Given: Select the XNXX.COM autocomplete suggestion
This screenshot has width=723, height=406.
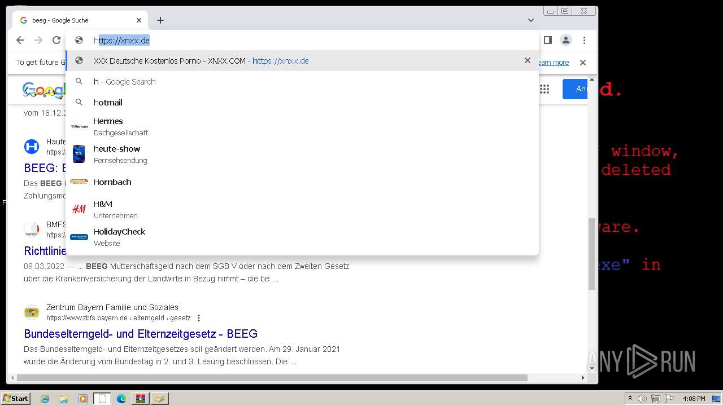Looking at the screenshot, I should point(302,61).
